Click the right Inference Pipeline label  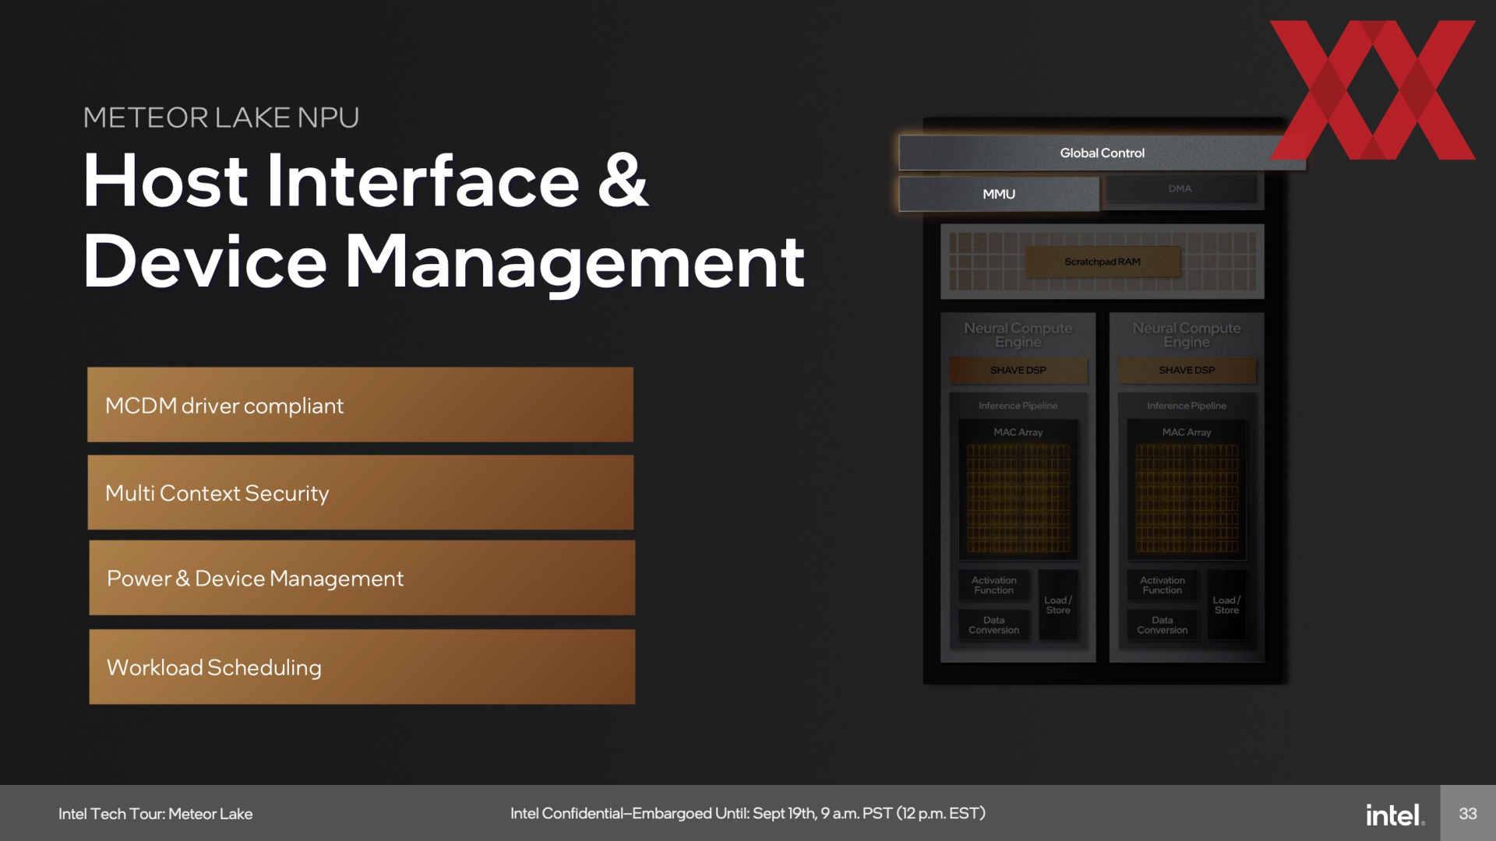pos(1187,406)
